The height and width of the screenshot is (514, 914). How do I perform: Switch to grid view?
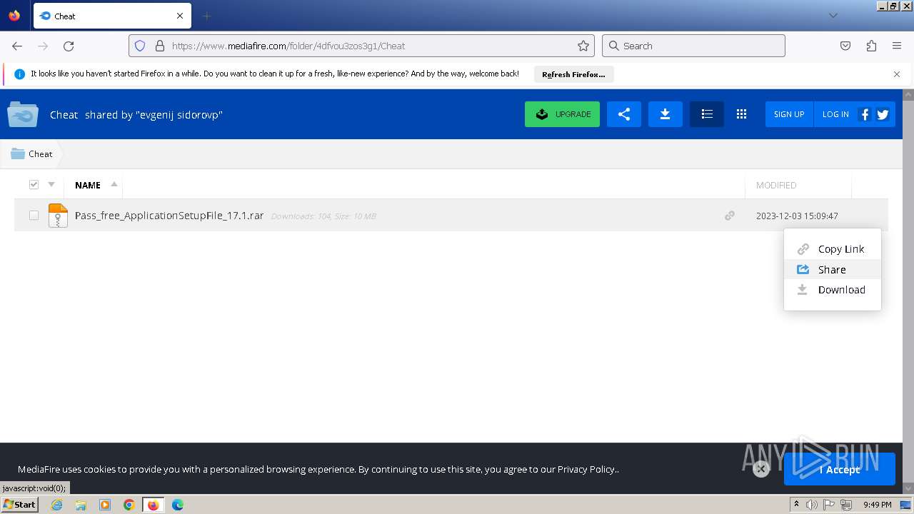(x=741, y=114)
